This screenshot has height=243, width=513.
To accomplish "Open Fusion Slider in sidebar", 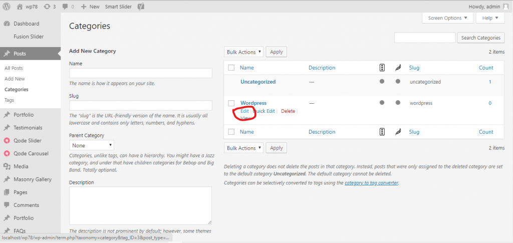I will pyautogui.click(x=29, y=37).
